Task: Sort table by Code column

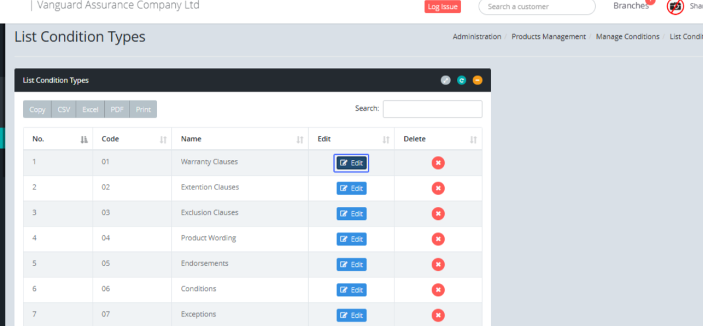Action: (x=132, y=139)
